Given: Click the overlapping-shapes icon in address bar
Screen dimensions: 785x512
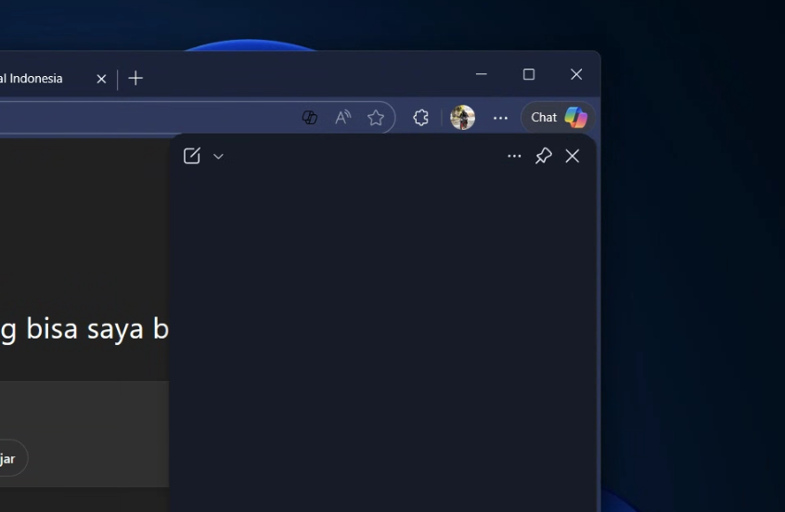Looking at the screenshot, I should (310, 118).
